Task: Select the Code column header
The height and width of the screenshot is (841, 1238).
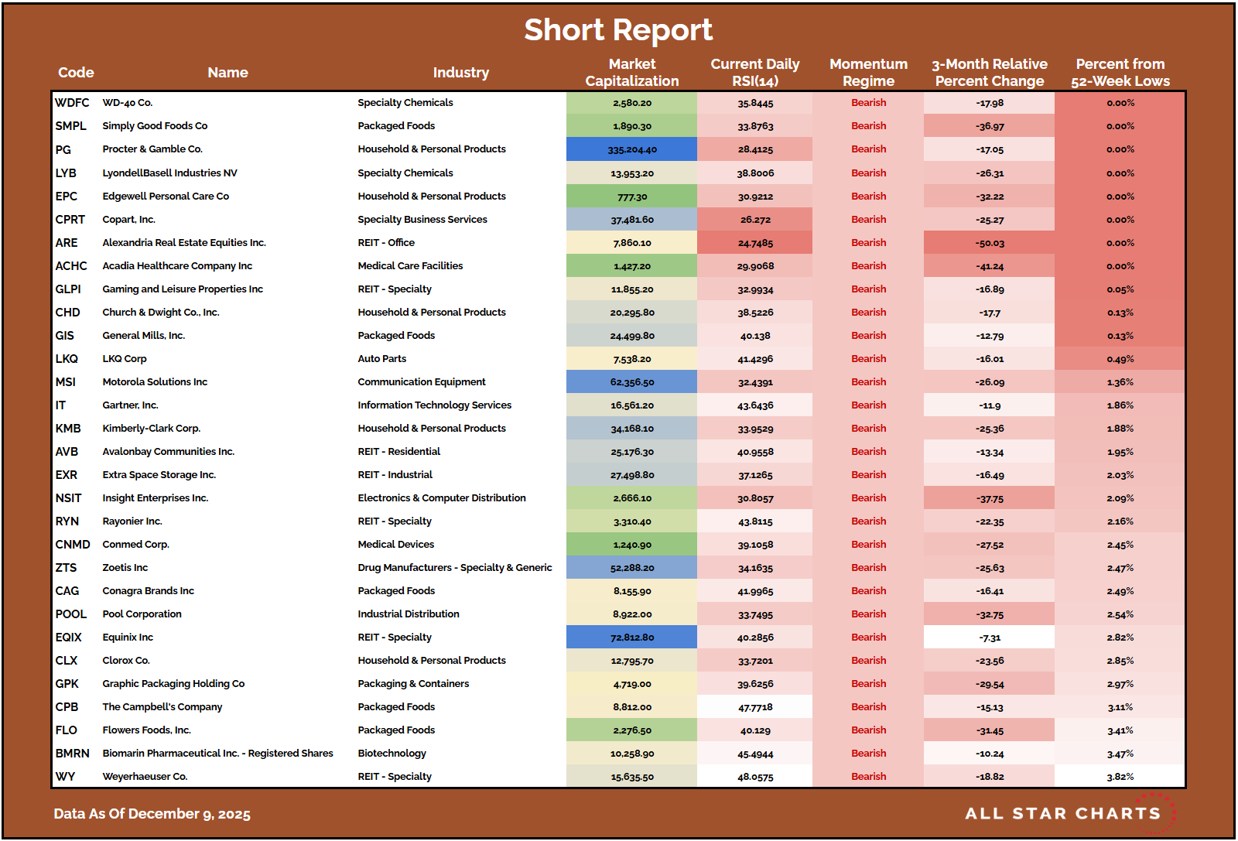Action: click(x=76, y=73)
